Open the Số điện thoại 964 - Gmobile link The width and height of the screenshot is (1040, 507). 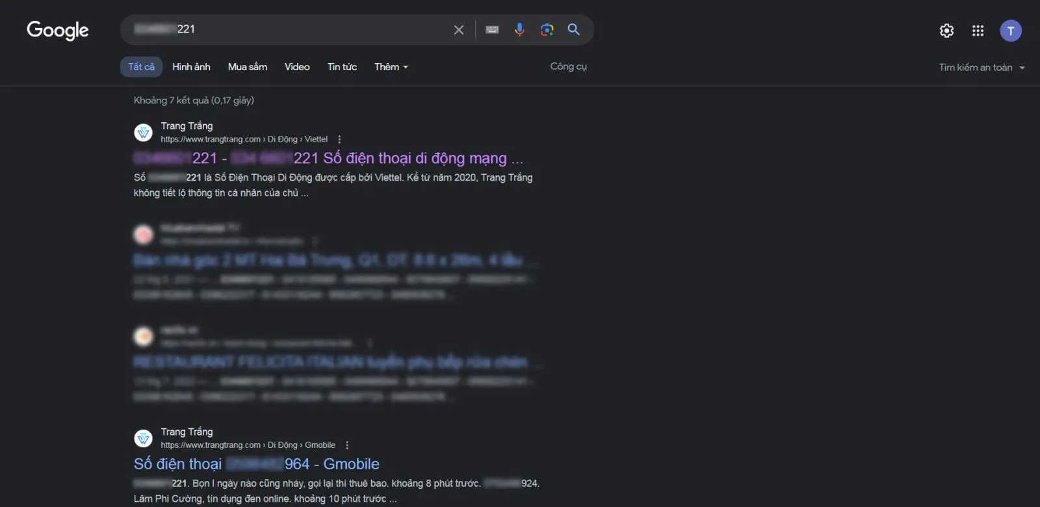click(x=257, y=463)
